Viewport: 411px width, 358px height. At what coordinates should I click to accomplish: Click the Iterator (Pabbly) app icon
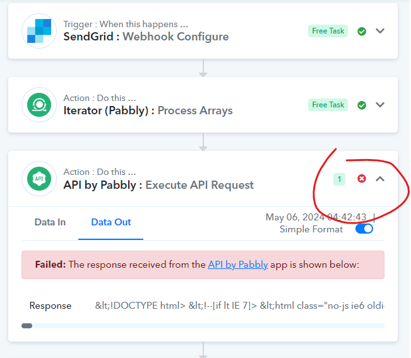coord(39,105)
